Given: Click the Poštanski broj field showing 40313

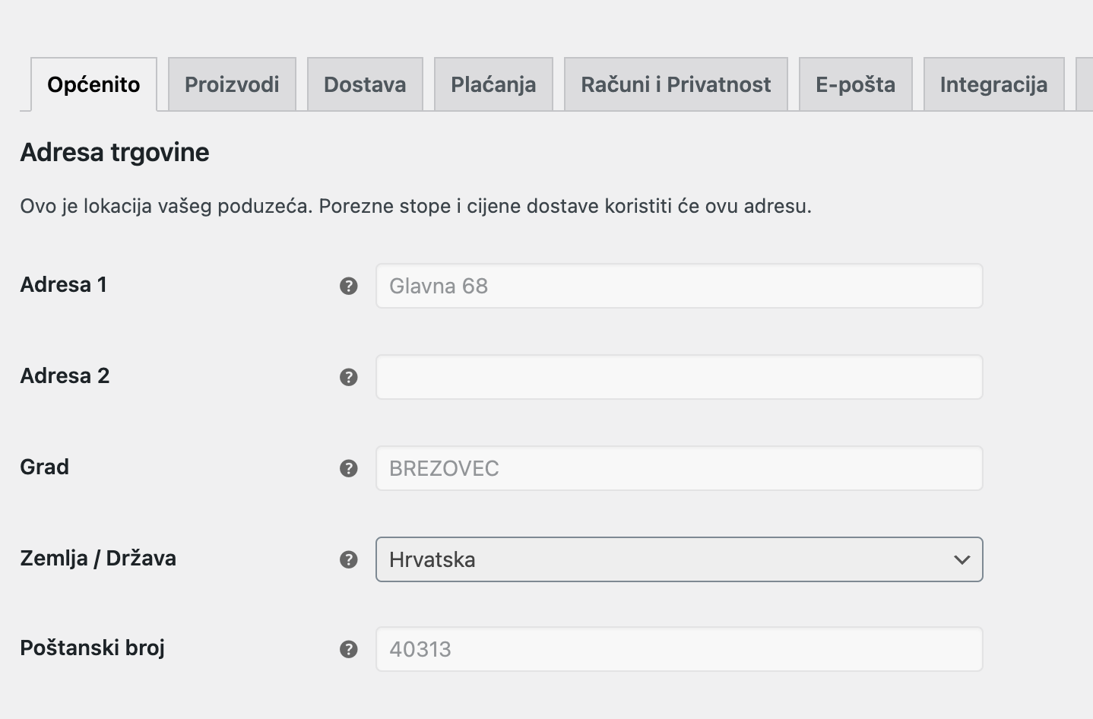Looking at the screenshot, I should (x=679, y=649).
